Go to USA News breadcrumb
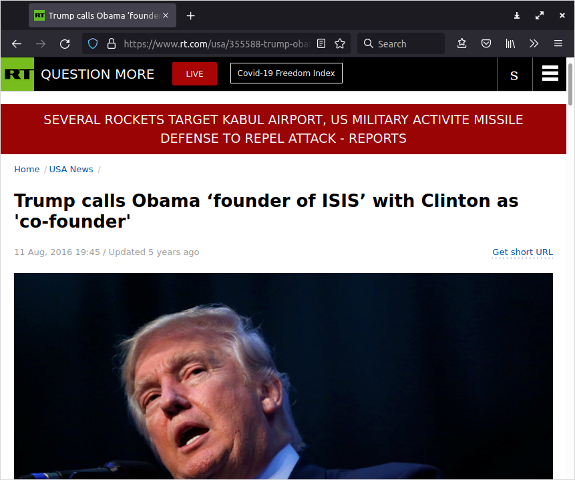575x480 pixels. point(71,170)
